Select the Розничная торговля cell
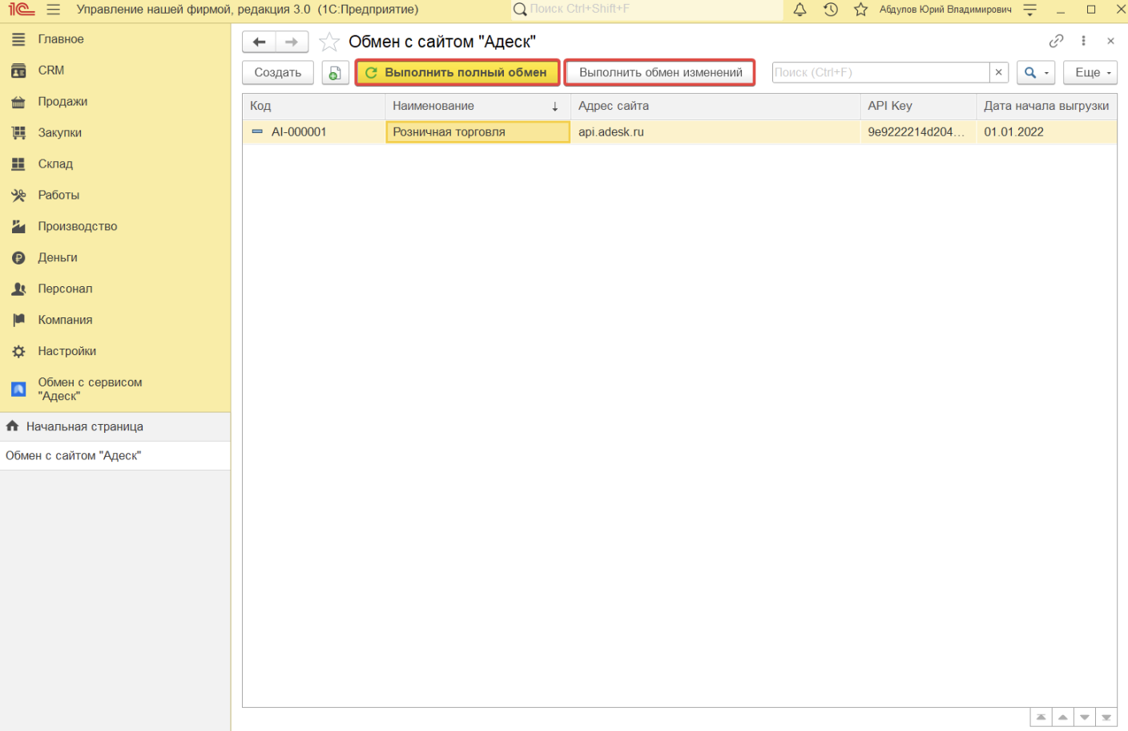This screenshot has height=731, width=1128. click(x=477, y=132)
